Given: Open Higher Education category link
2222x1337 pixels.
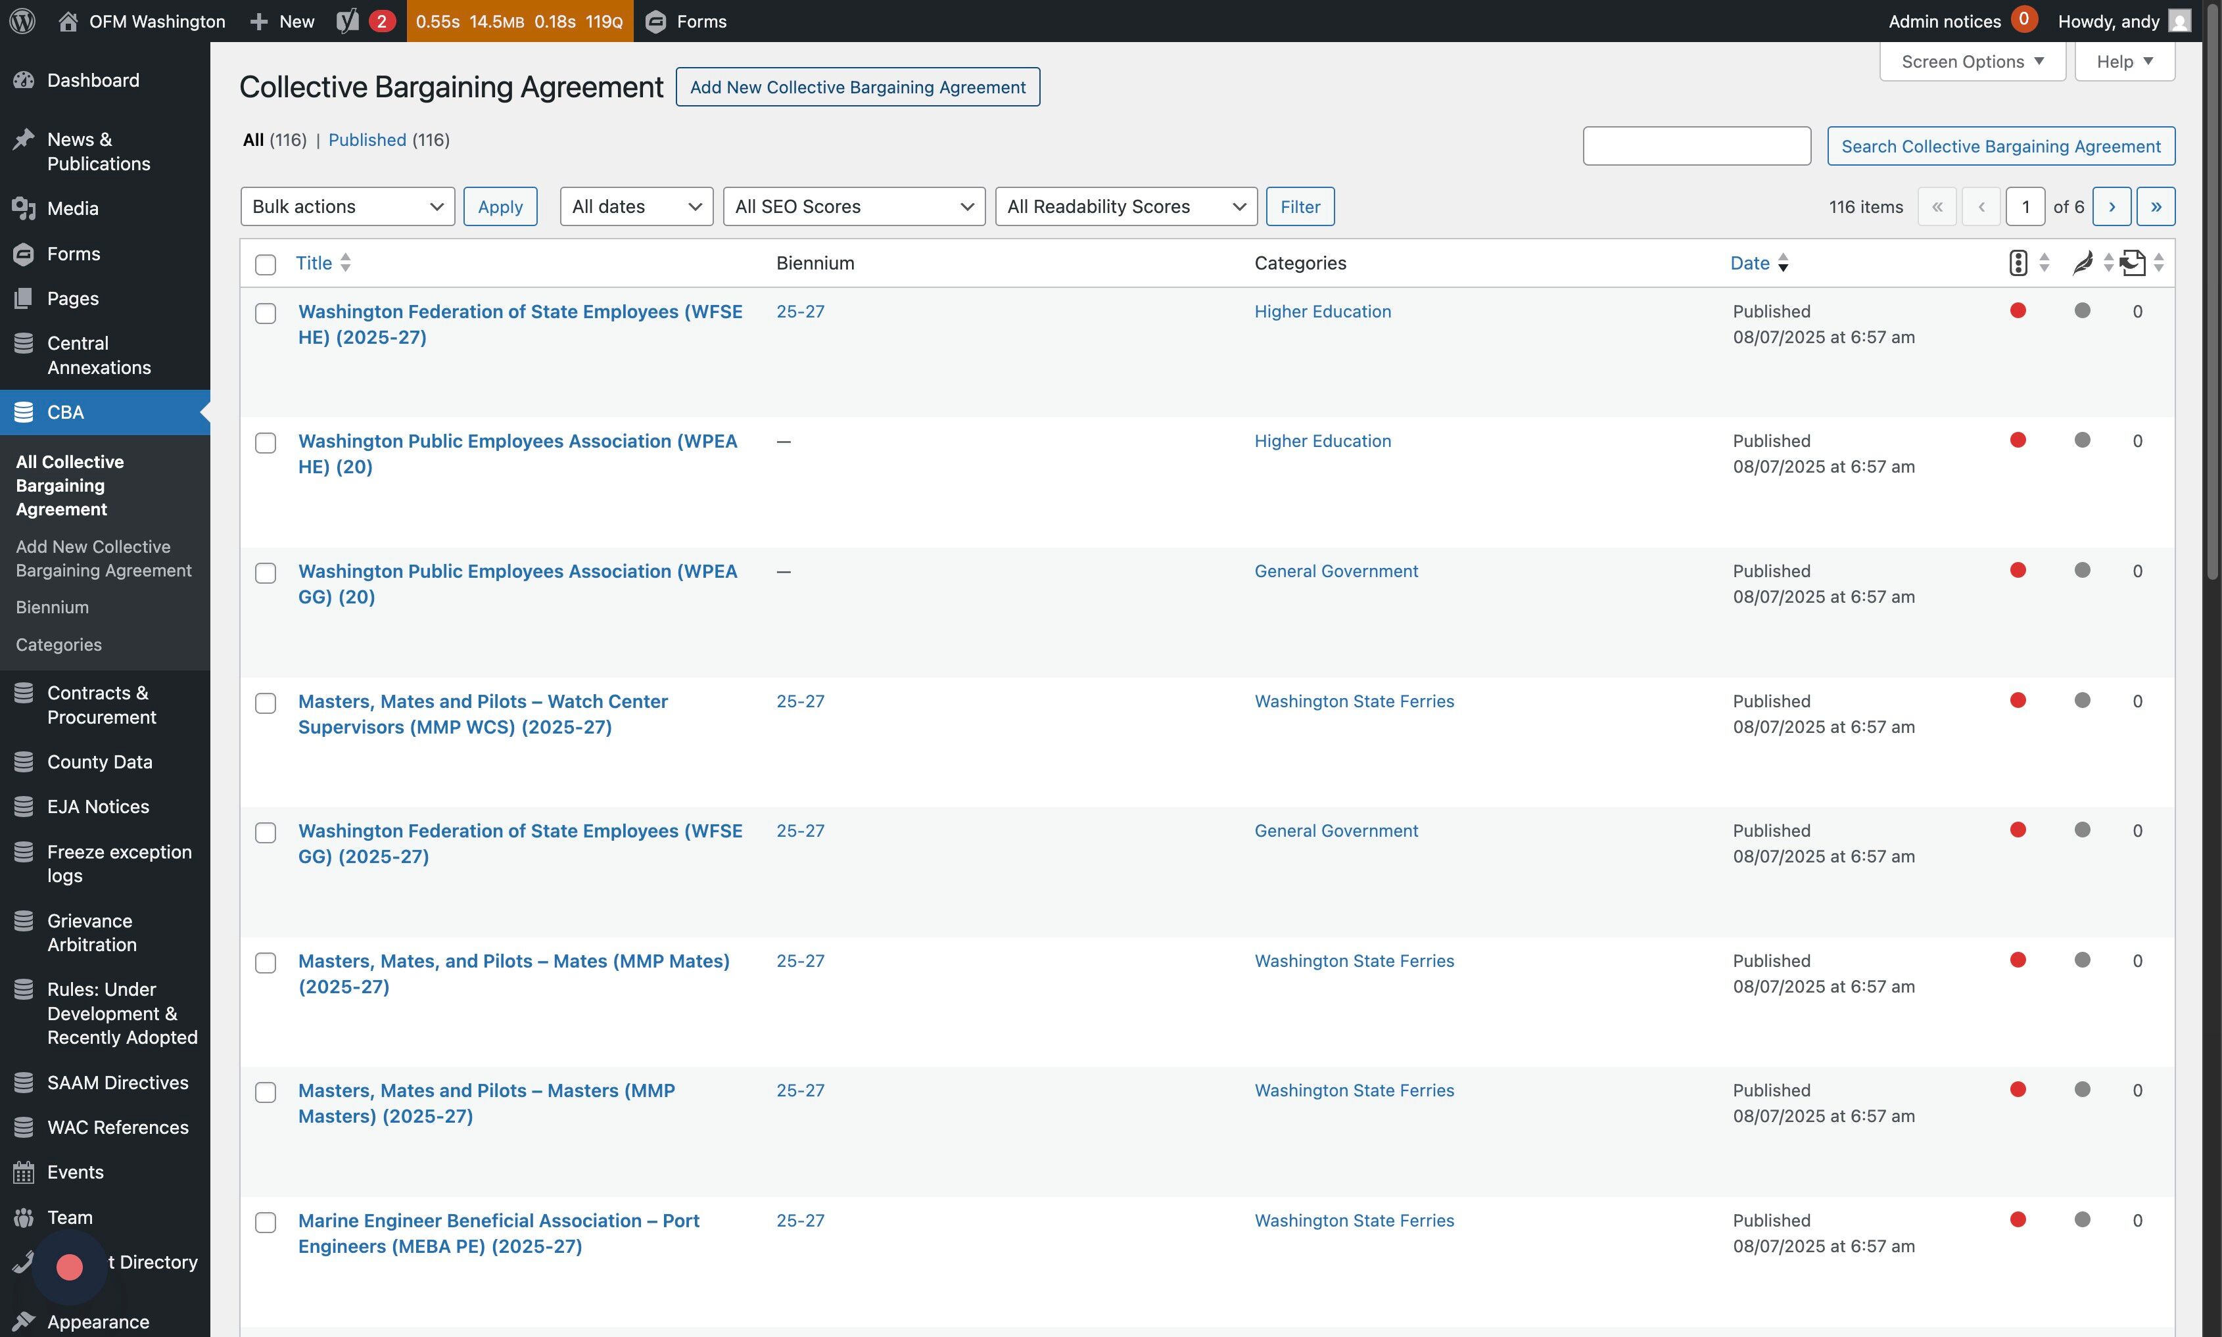Looking at the screenshot, I should pyautogui.click(x=1322, y=312).
